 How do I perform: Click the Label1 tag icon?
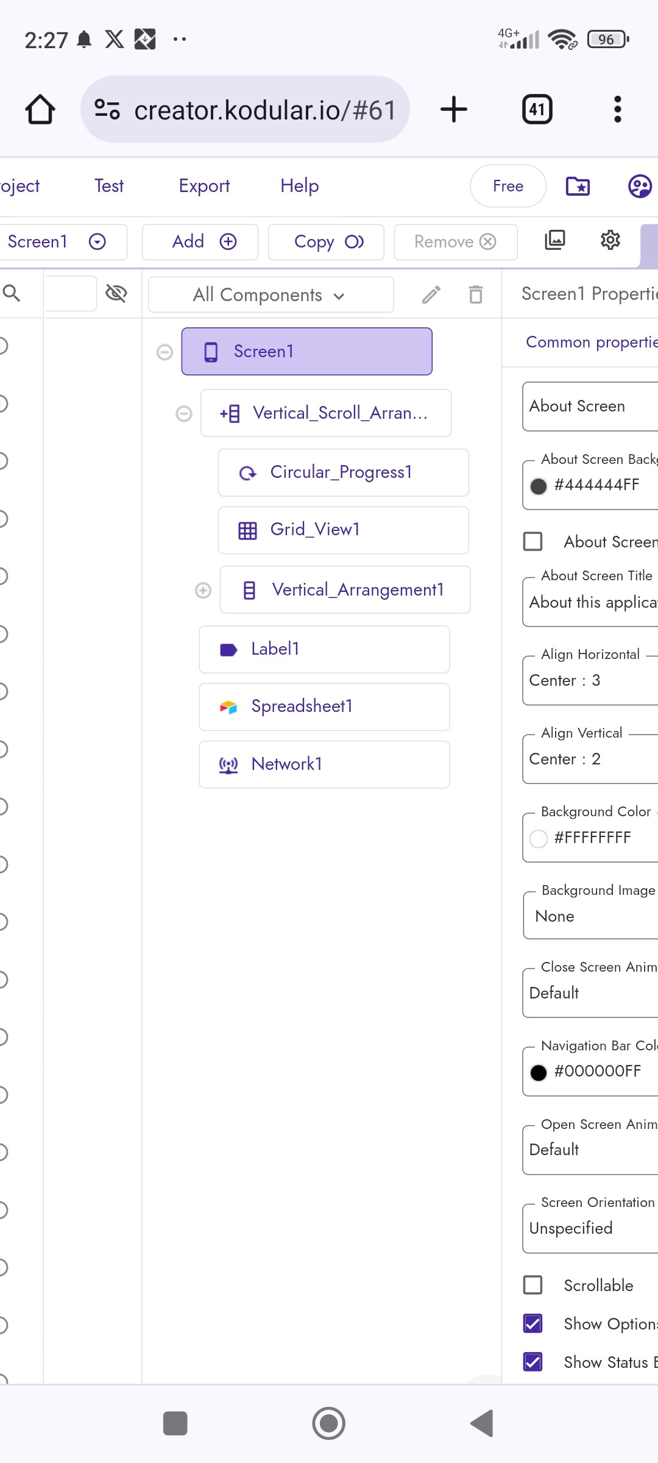coord(228,650)
